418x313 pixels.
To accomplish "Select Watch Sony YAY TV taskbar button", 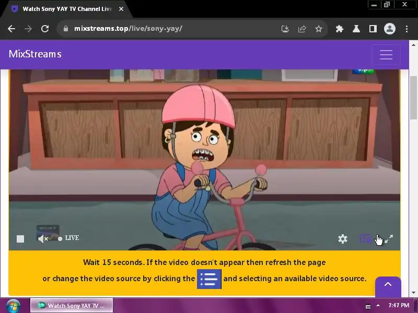I will 72,306.
